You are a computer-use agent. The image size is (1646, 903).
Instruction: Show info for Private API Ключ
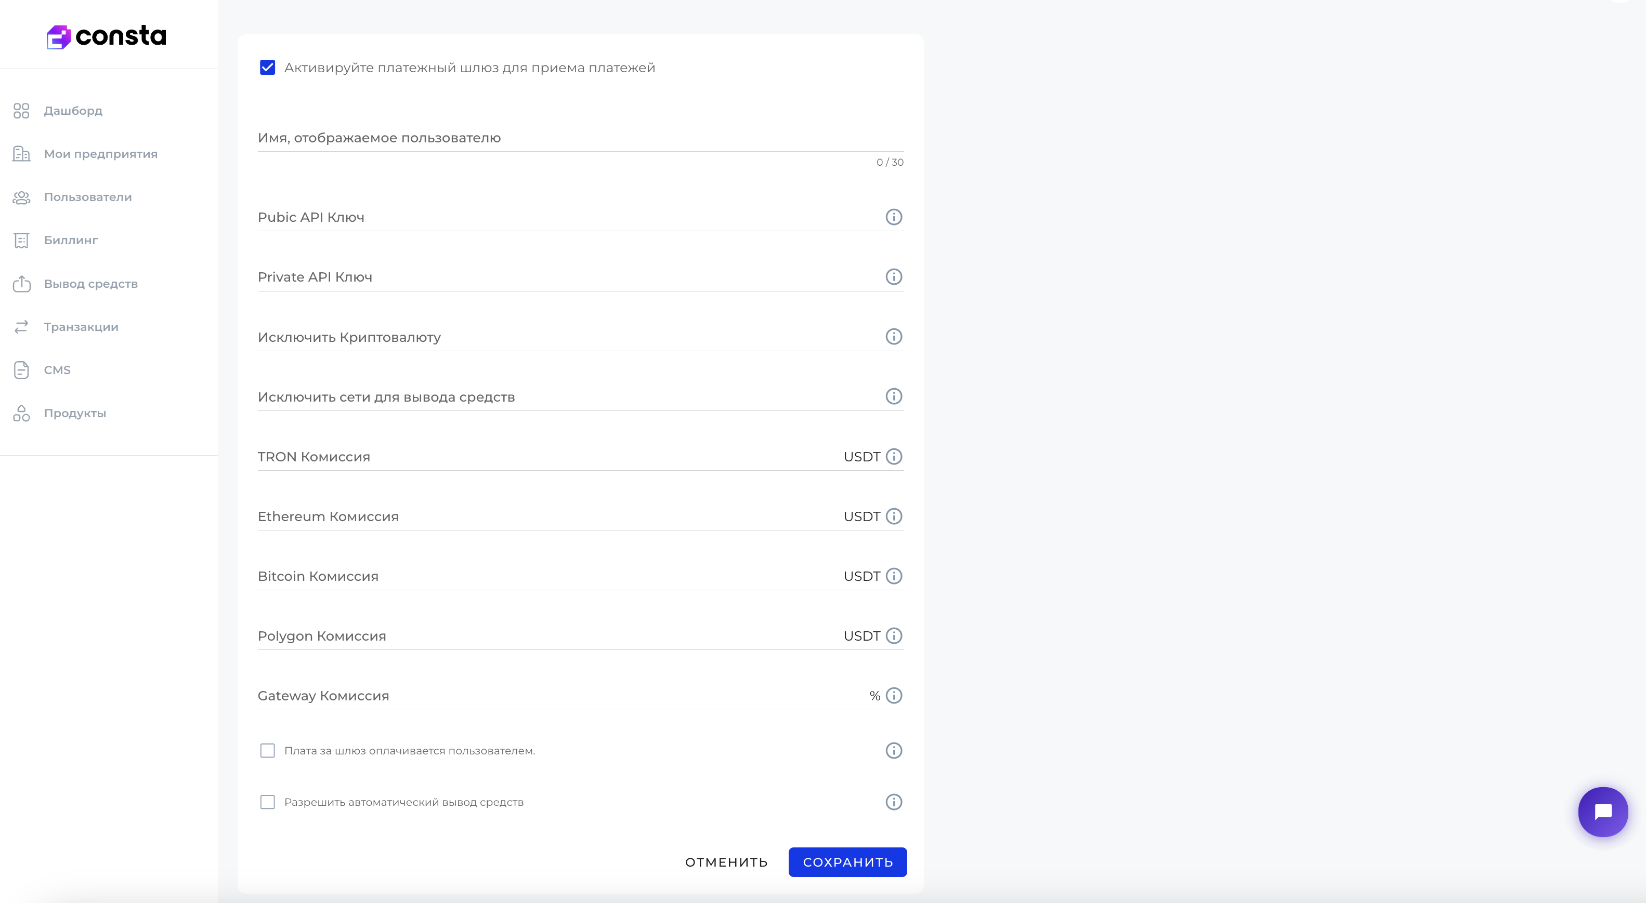coord(893,276)
